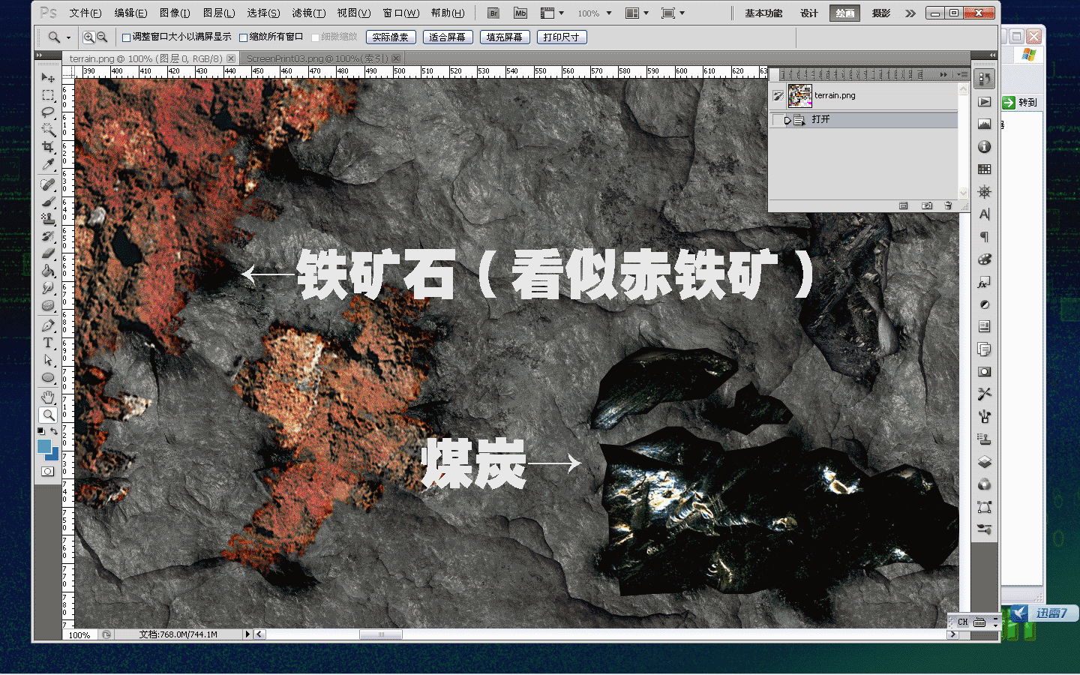
Task: Click the 填充屏幕 button
Action: click(505, 37)
